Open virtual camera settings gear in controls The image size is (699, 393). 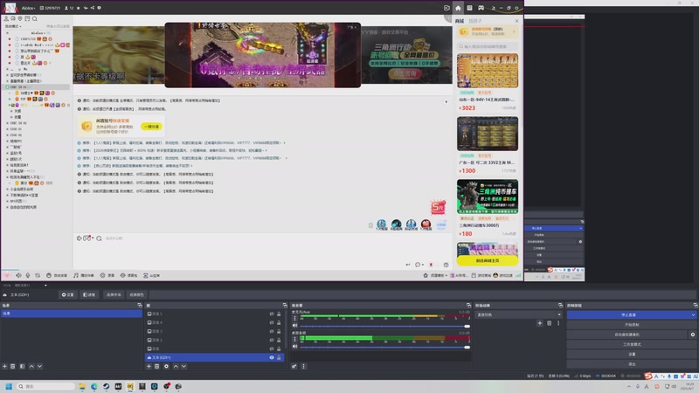[x=693, y=334]
